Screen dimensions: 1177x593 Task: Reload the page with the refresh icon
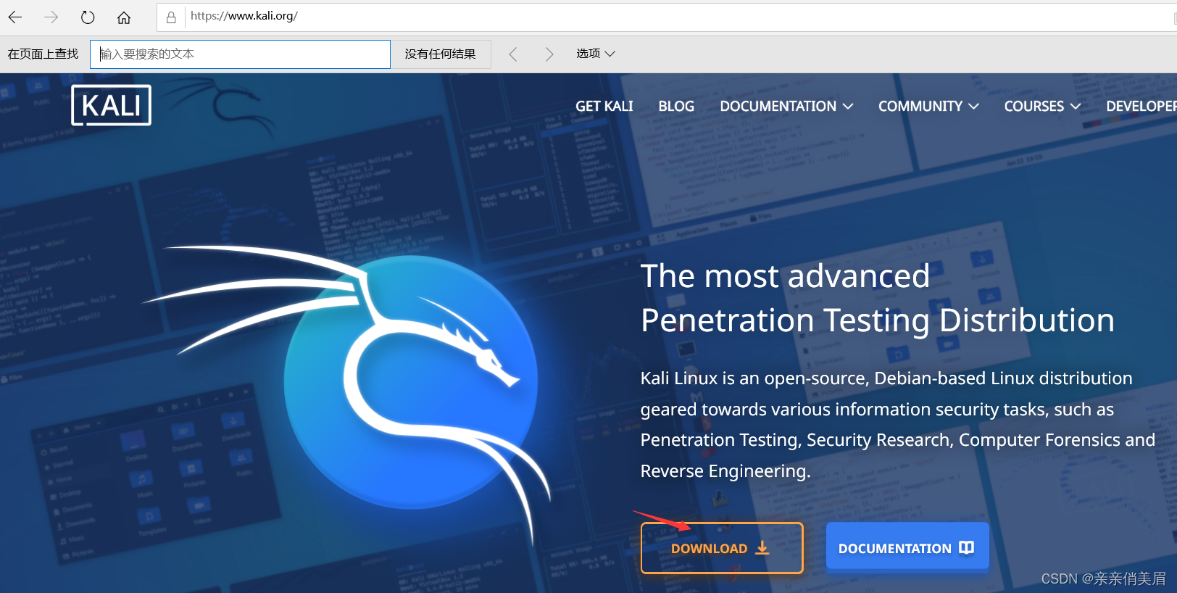point(88,17)
